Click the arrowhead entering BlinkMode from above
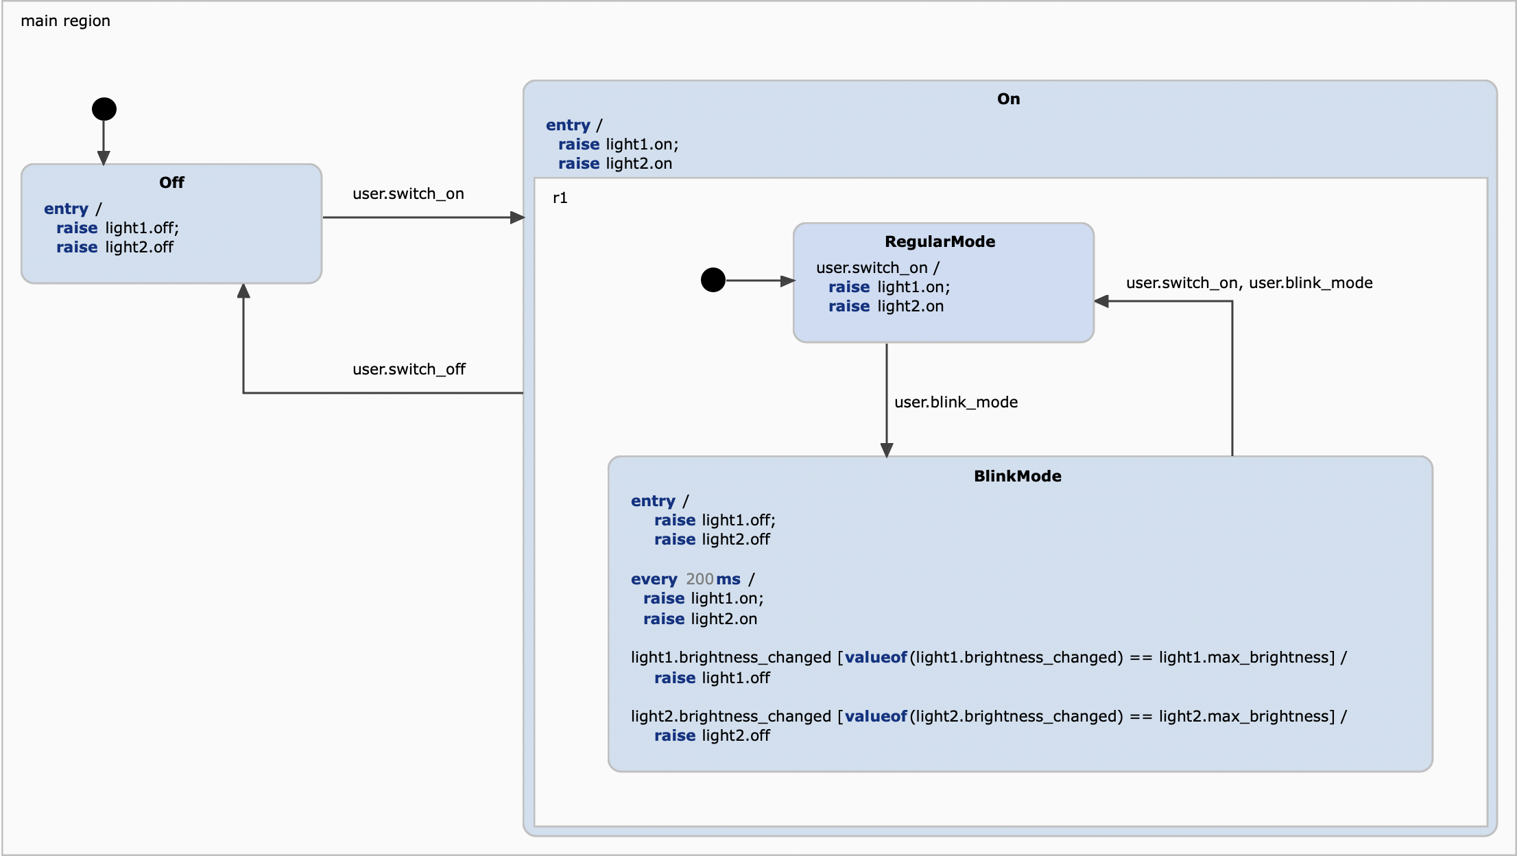The height and width of the screenshot is (856, 1517). click(887, 450)
